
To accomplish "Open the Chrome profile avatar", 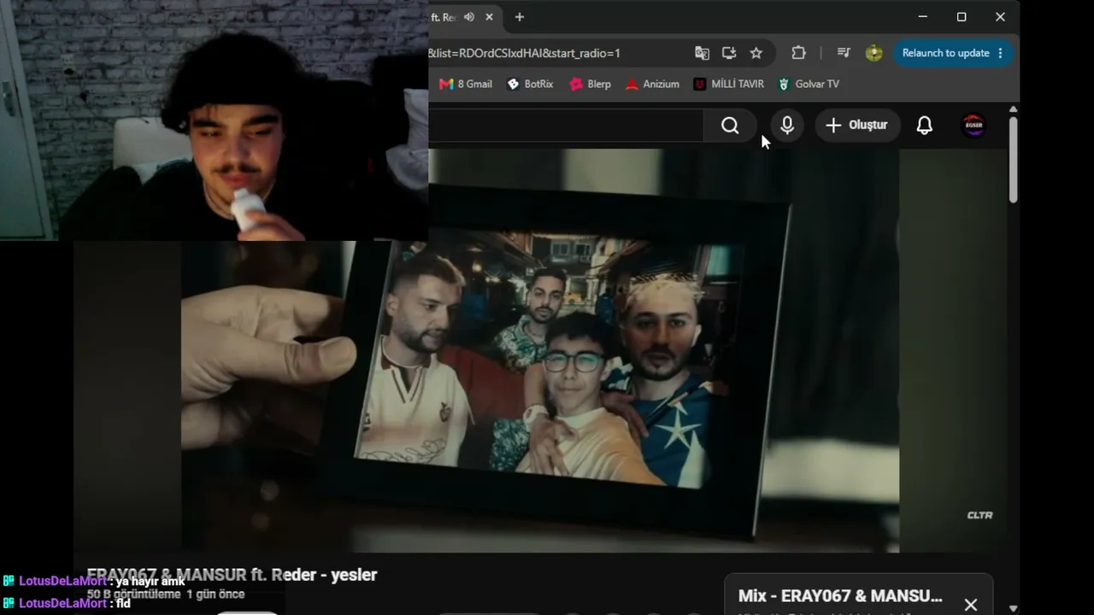I will (x=873, y=53).
